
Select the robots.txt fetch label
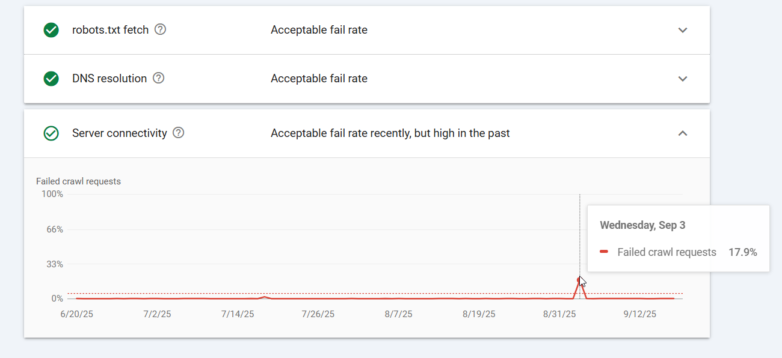pyautogui.click(x=110, y=30)
